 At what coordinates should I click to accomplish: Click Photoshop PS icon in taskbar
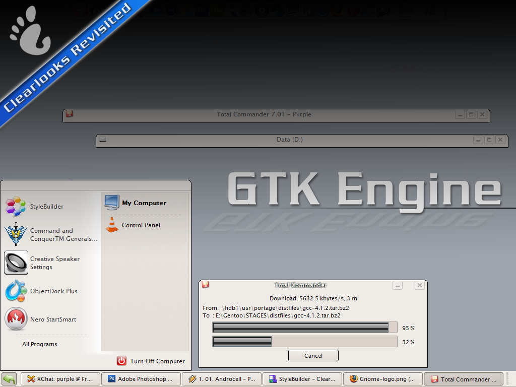point(111,379)
